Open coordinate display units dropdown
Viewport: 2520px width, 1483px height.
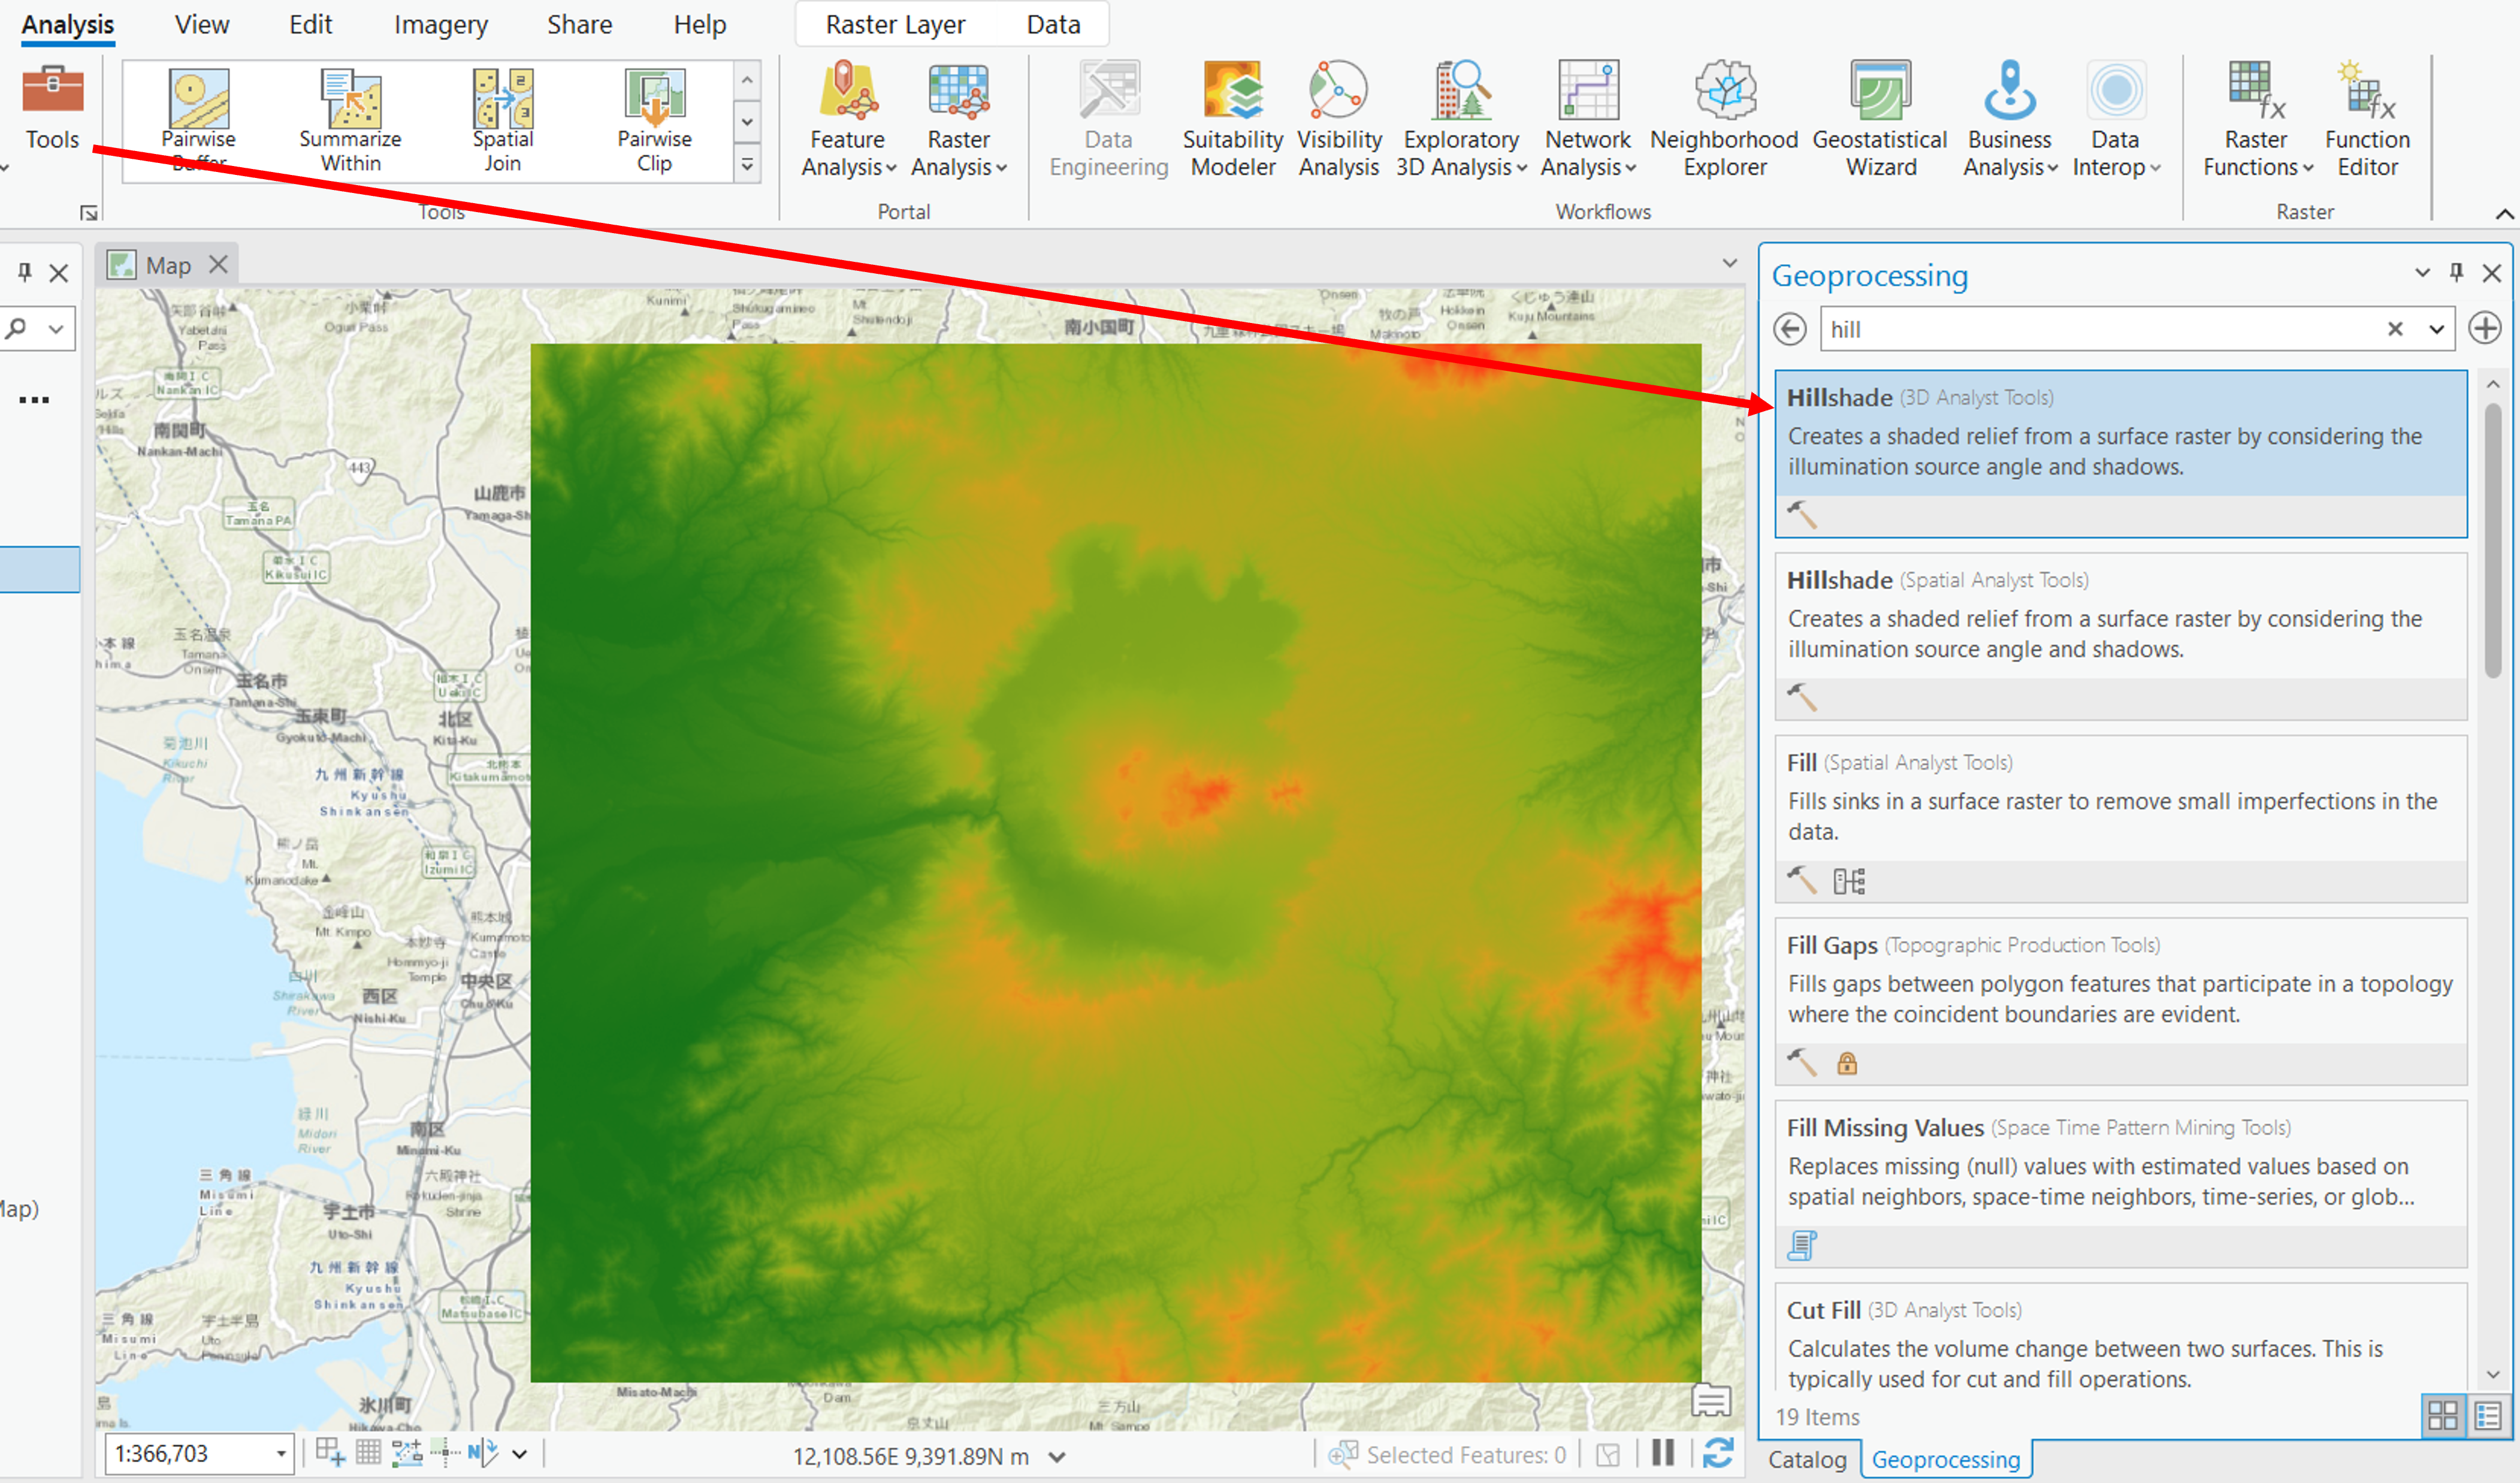pos(1057,1457)
